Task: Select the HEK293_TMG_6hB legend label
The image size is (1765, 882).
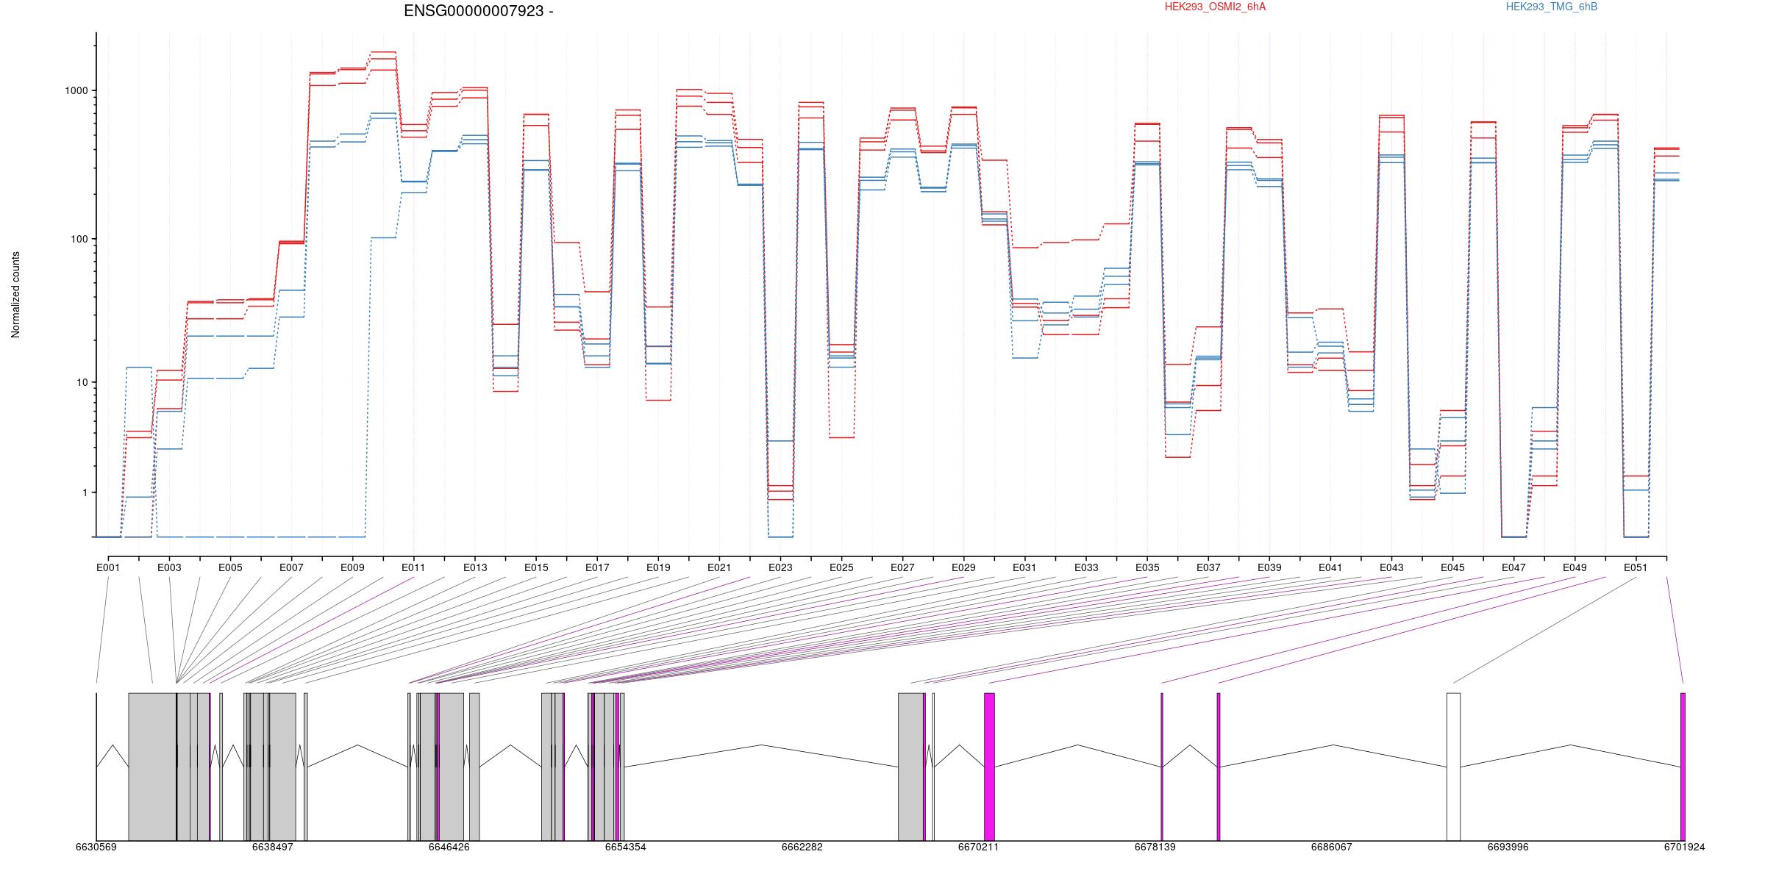Action: (x=1552, y=7)
